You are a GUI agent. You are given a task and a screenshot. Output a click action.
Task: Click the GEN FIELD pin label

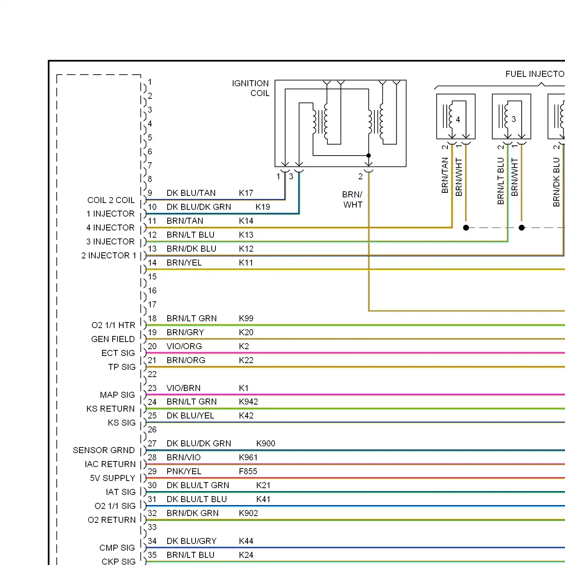pos(113,339)
